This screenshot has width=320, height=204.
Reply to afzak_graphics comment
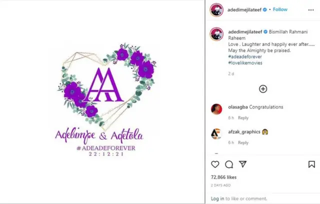243,143
